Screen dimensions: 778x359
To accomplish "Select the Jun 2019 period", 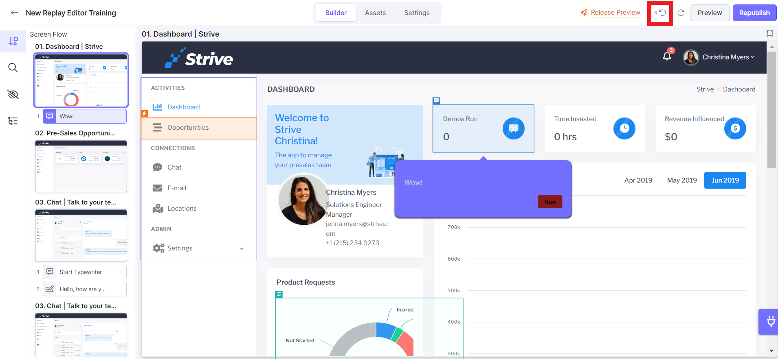I will tap(725, 180).
